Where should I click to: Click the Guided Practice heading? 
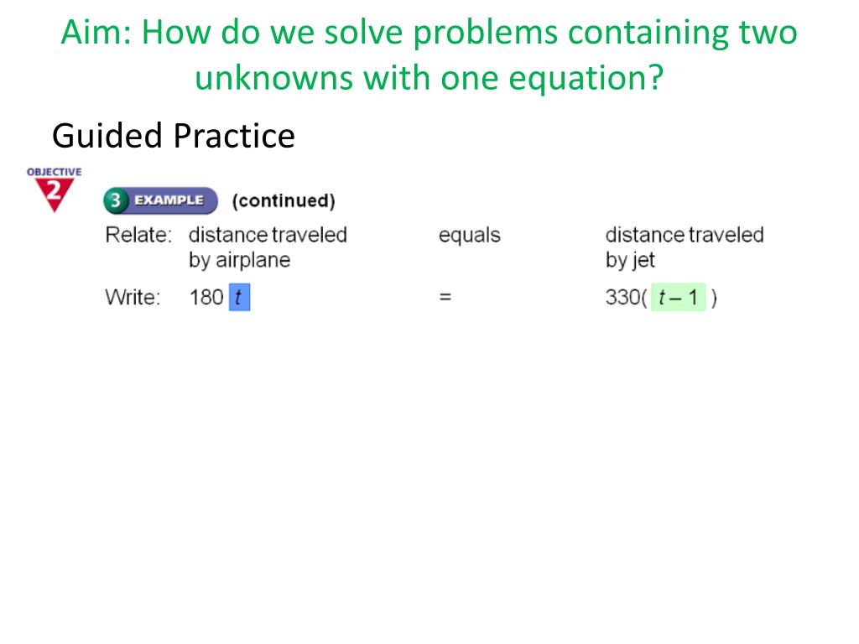(x=174, y=136)
